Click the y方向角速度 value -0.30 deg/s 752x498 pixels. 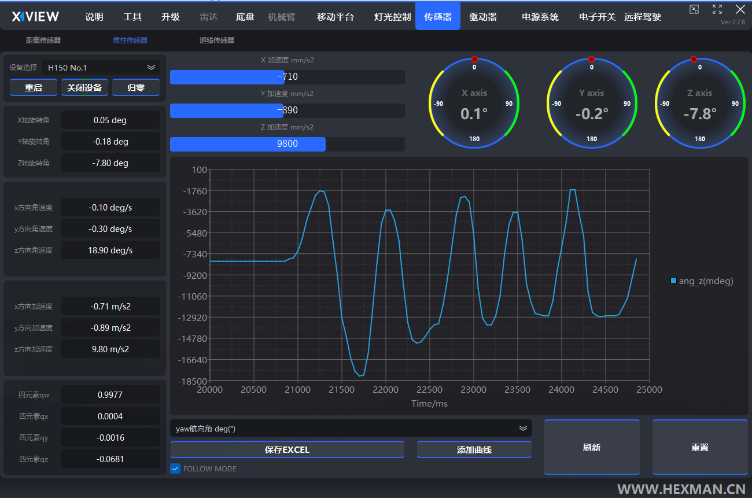(x=110, y=229)
